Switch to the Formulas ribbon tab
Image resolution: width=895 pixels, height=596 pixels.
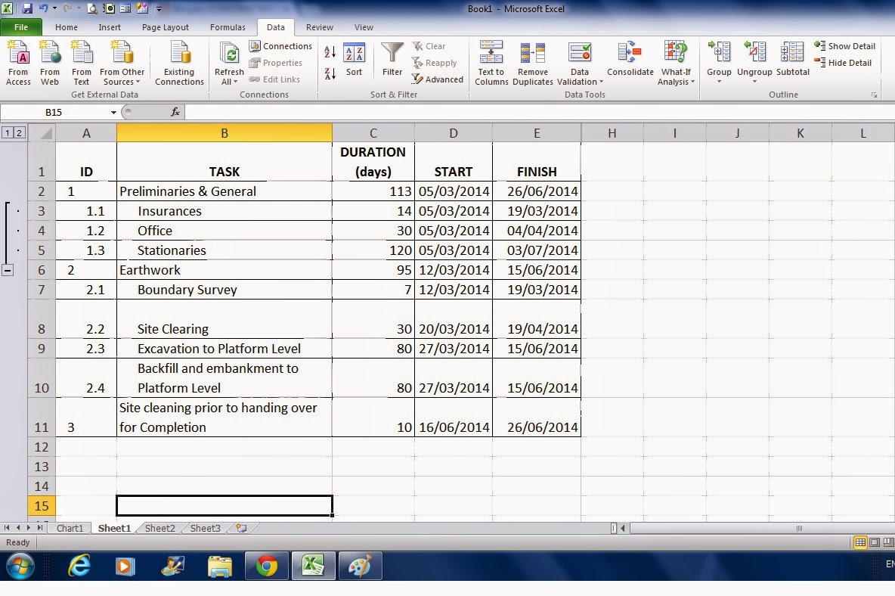[x=228, y=27]
